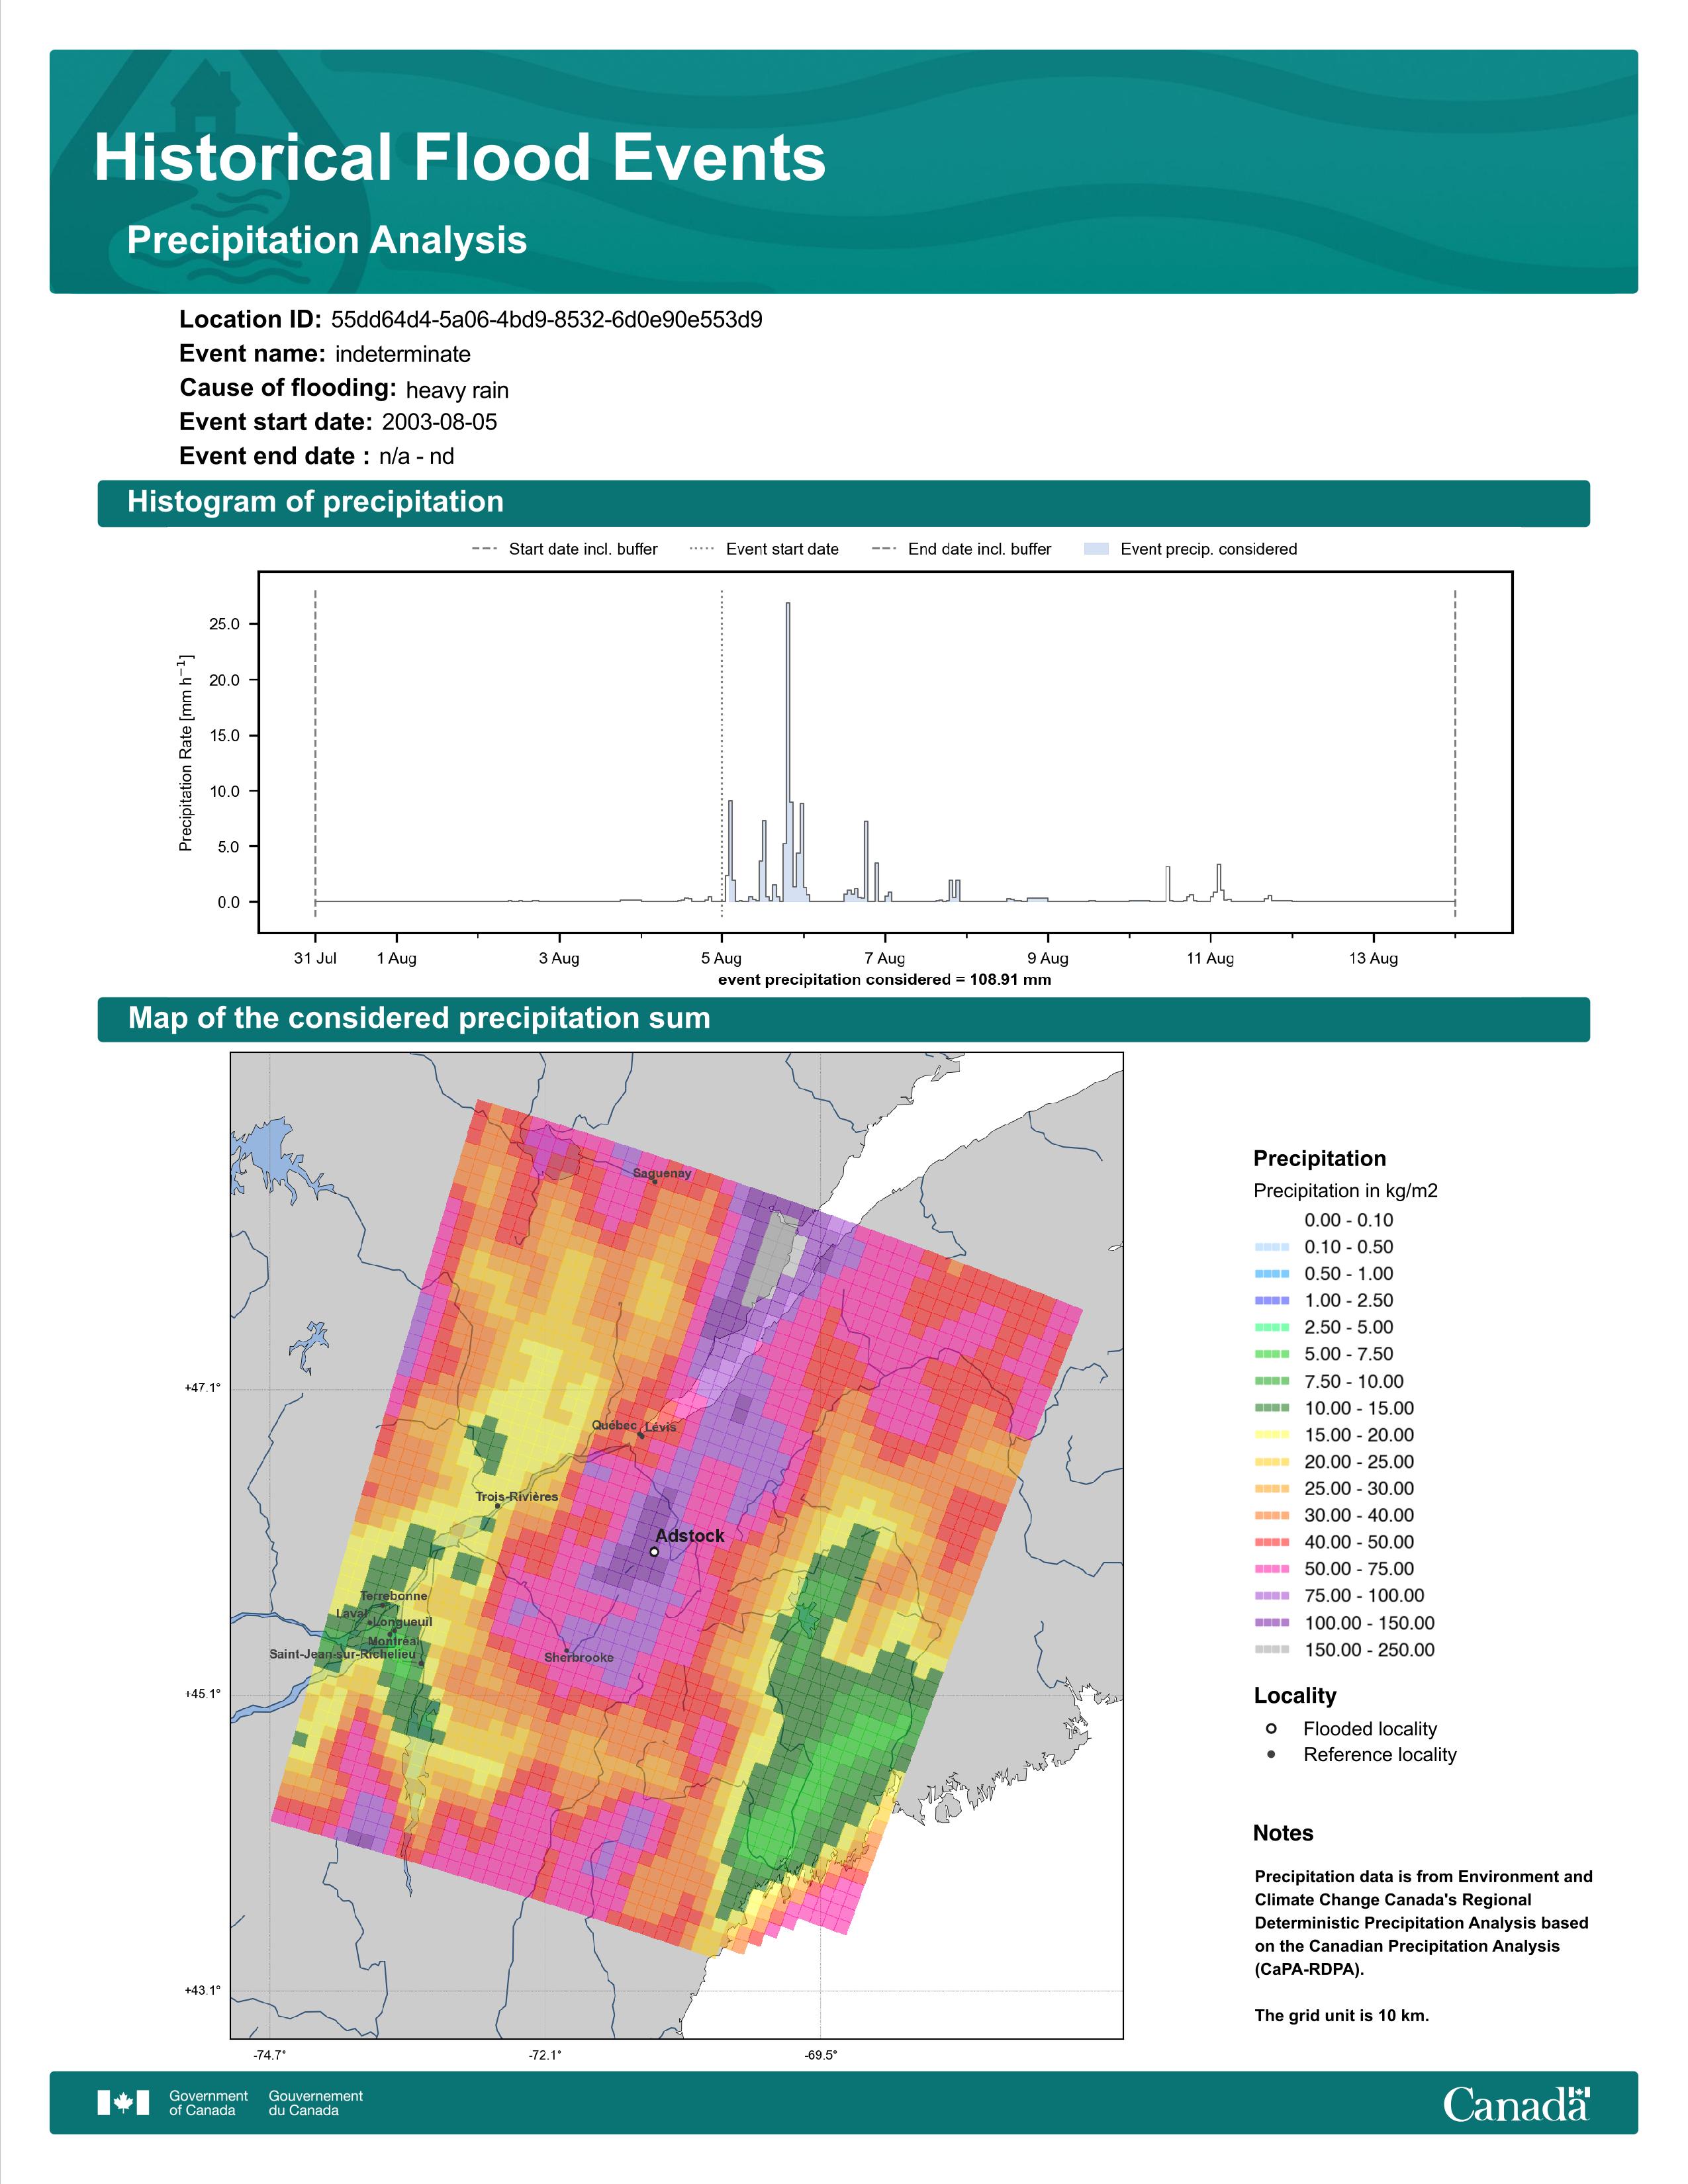
Task: Click the event start date 2003-08-05
Action: (x=439, y=422)
